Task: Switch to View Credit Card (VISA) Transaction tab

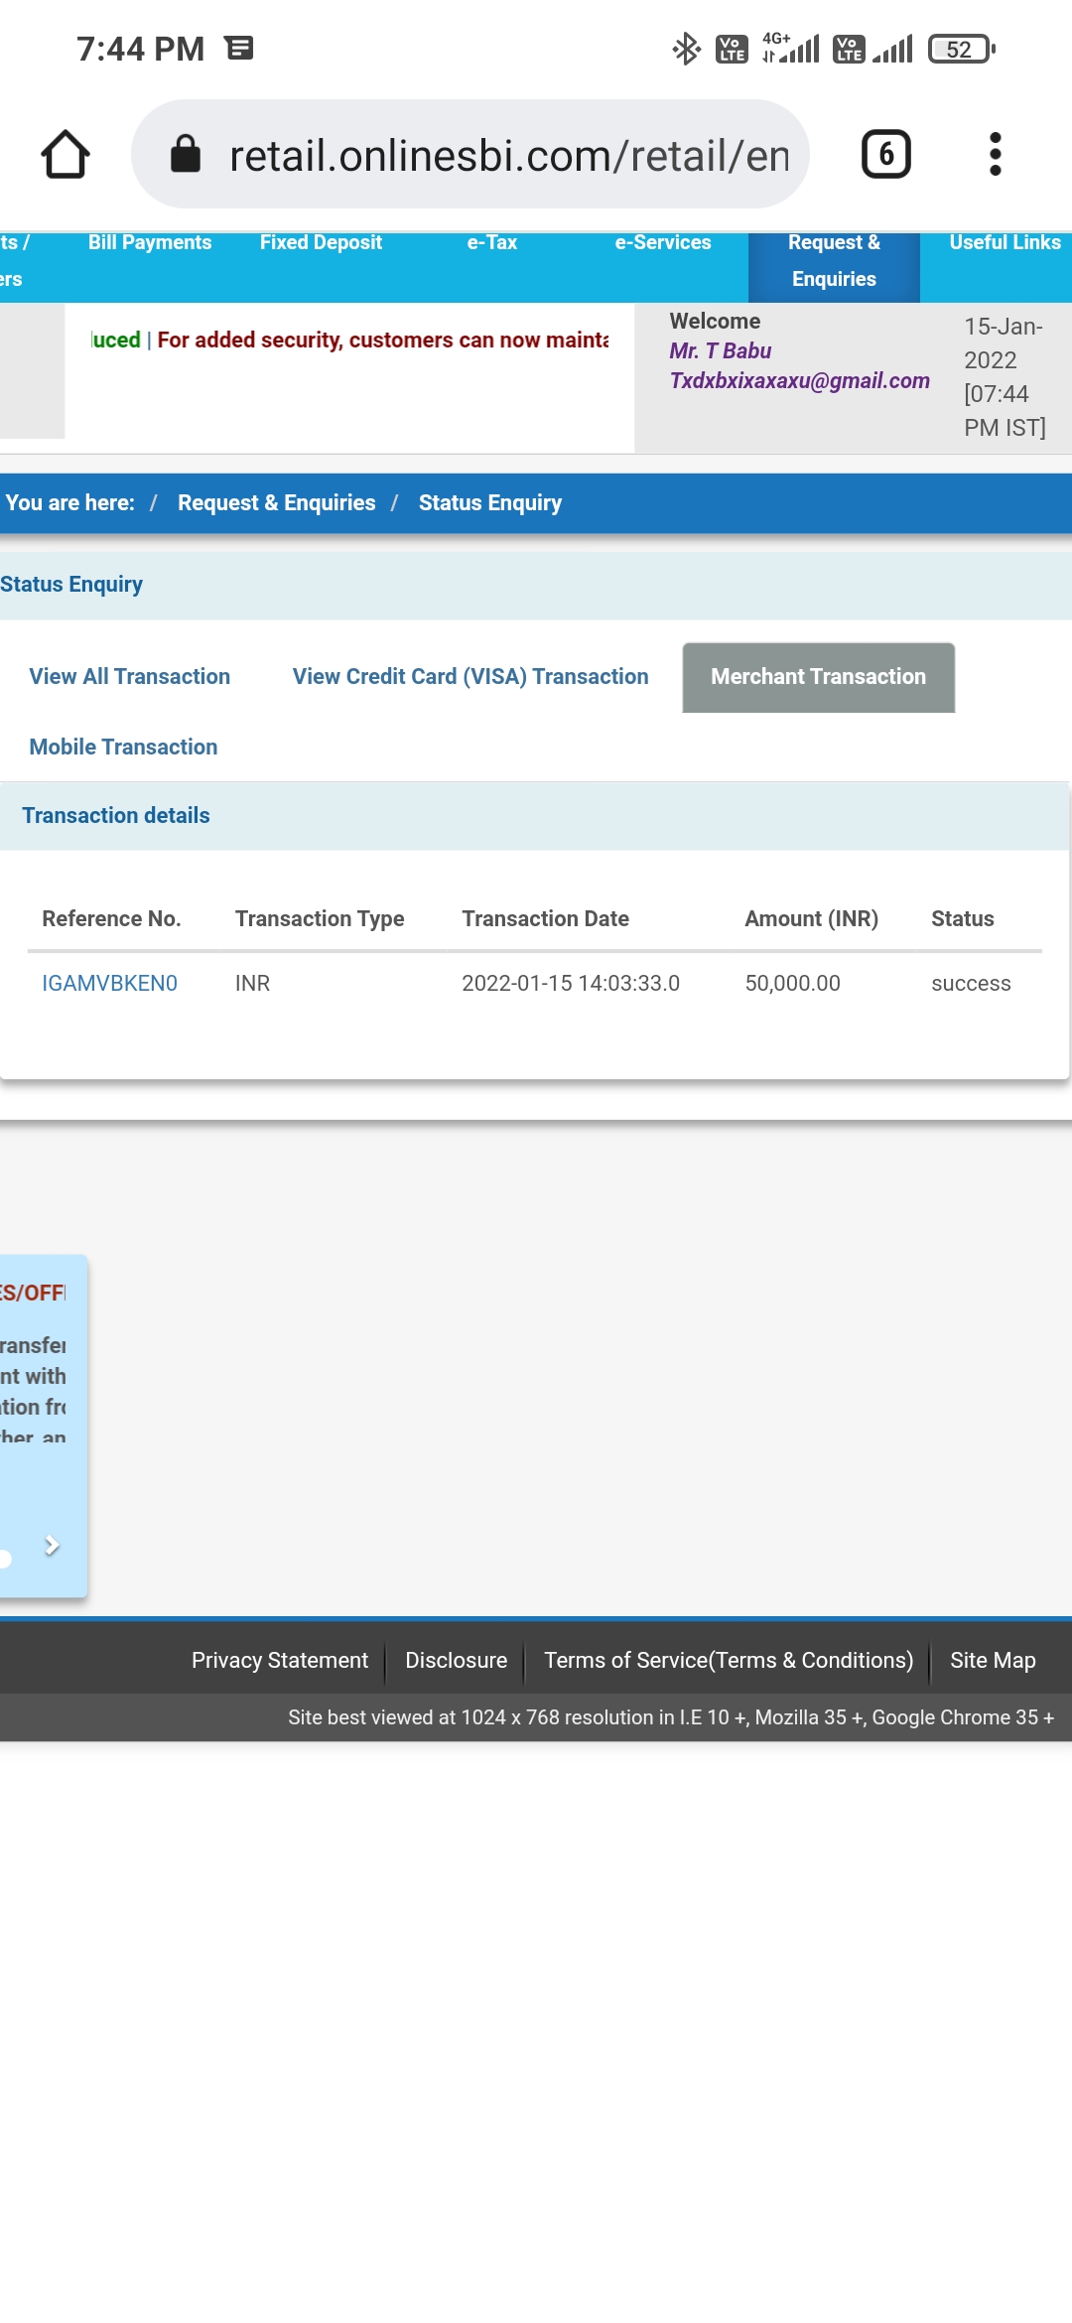Action: tap(470, 677)
